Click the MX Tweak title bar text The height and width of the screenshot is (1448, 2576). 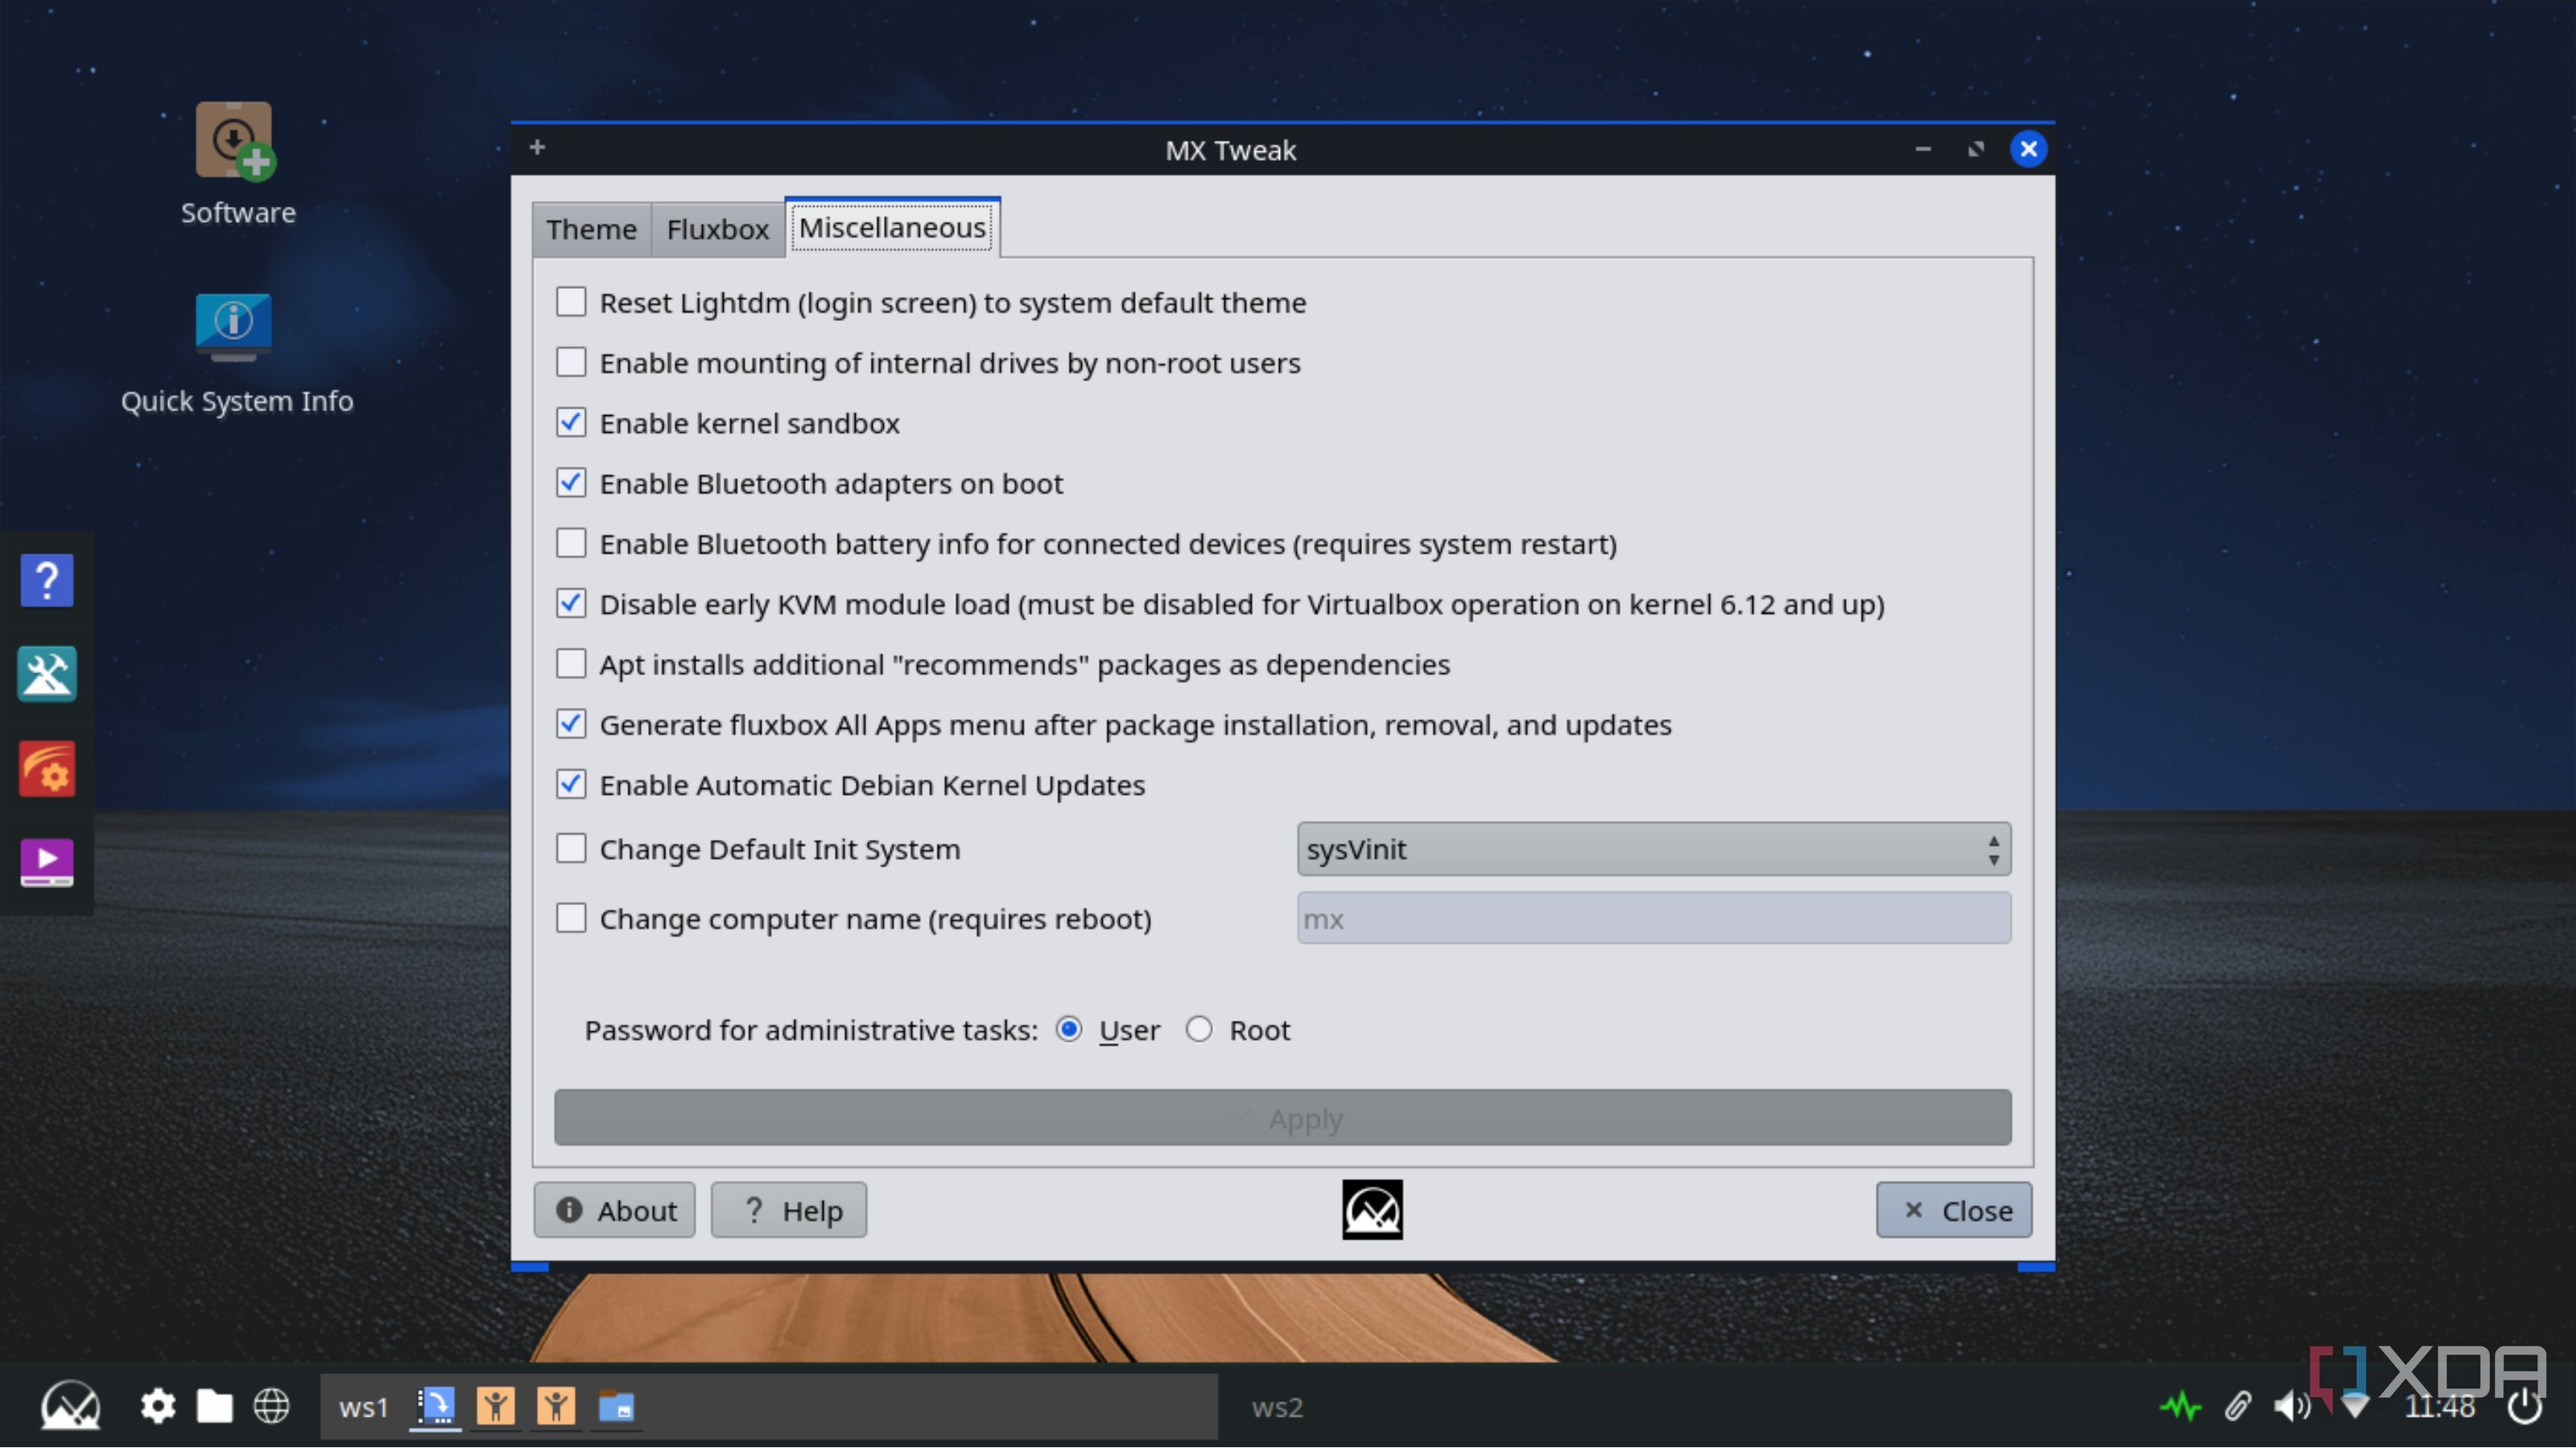(x=1230, y=150)
